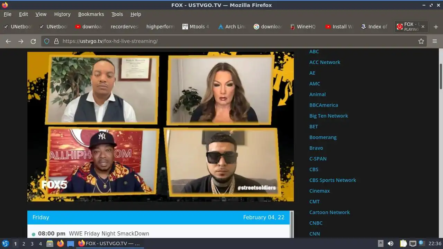This screenshot has height=249, width=443.
Task: Switch to the Index of tab
Action: (374, 27)
